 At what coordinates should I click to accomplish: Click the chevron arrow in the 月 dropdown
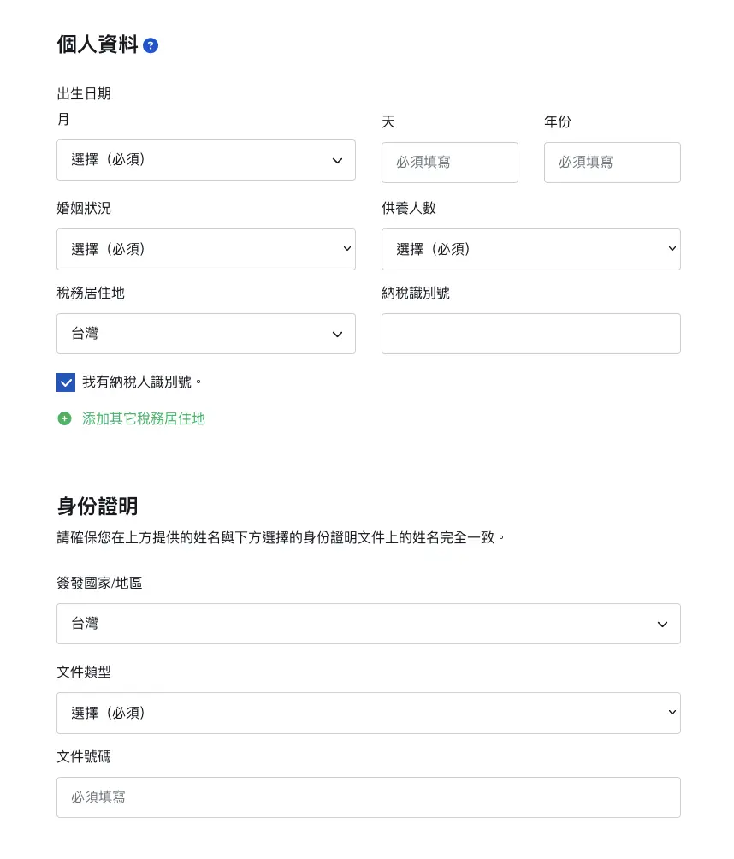(x=337, y=161)
